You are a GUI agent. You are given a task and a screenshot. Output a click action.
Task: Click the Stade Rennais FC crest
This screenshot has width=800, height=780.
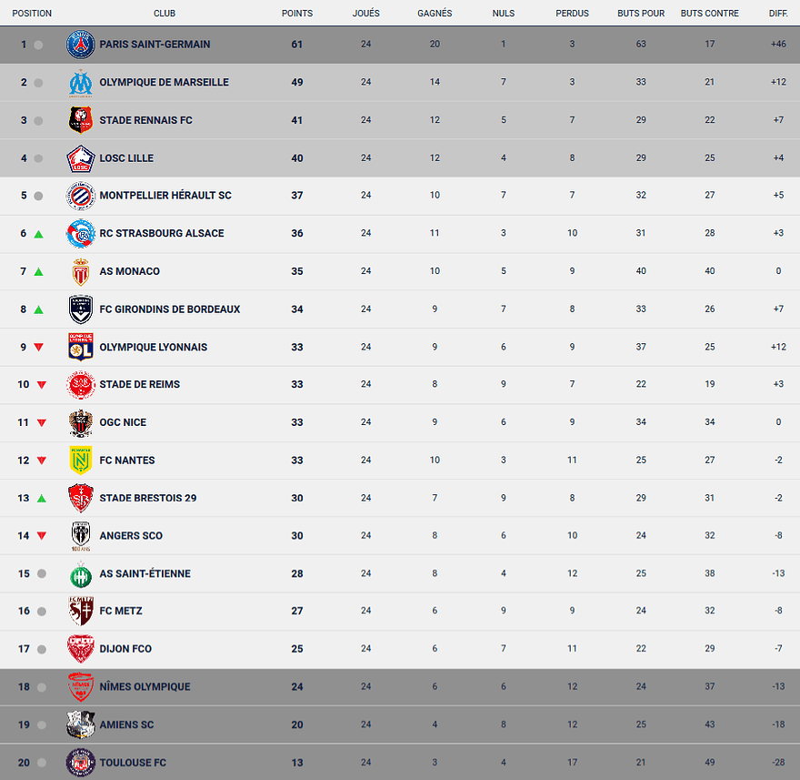(x=81, y=120)
